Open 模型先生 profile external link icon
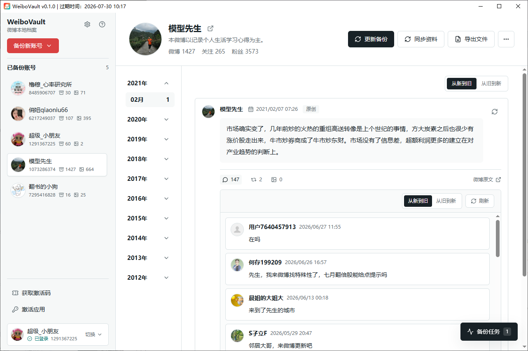The height and width of the screenshot is (351, 528). pos(210,28)
